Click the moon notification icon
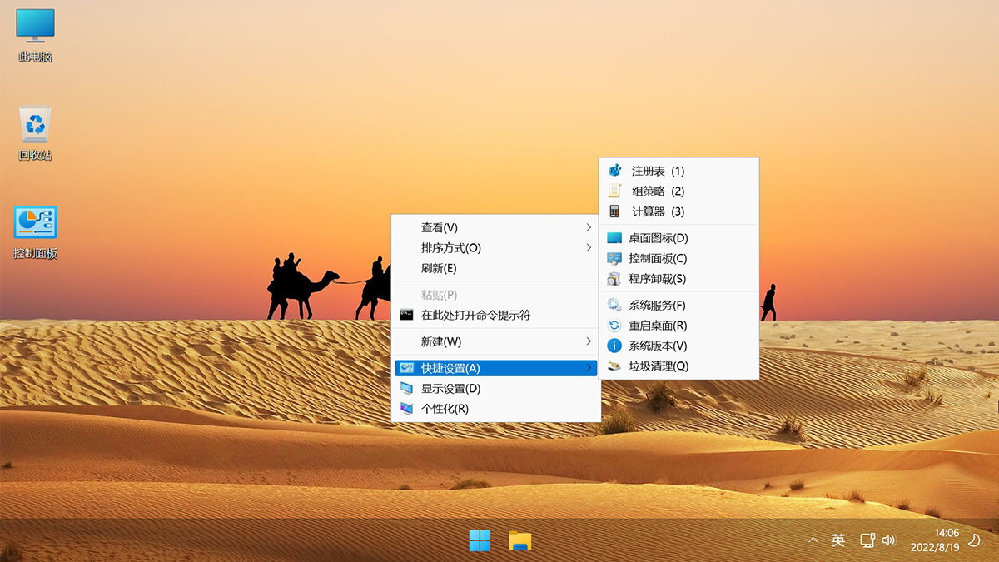999x562 pixels. (x=973, y=540)
